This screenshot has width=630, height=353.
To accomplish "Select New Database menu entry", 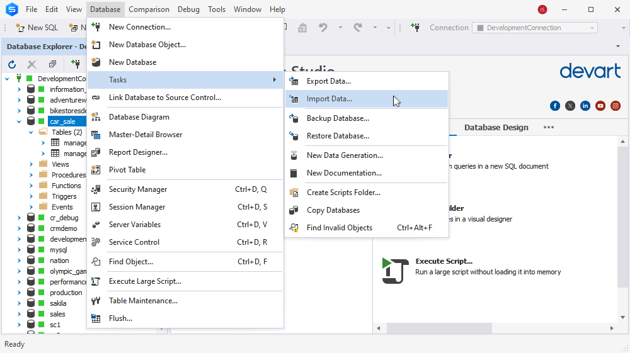I will point(185,62).
